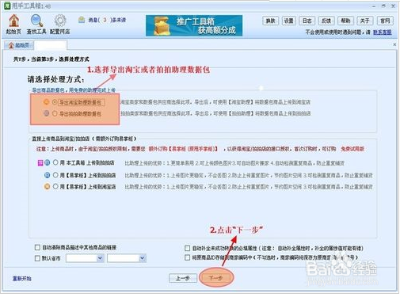This screenshot has width=400, height=297.
Task: Click the 下一步 next step button
Action: pos(216,278)
